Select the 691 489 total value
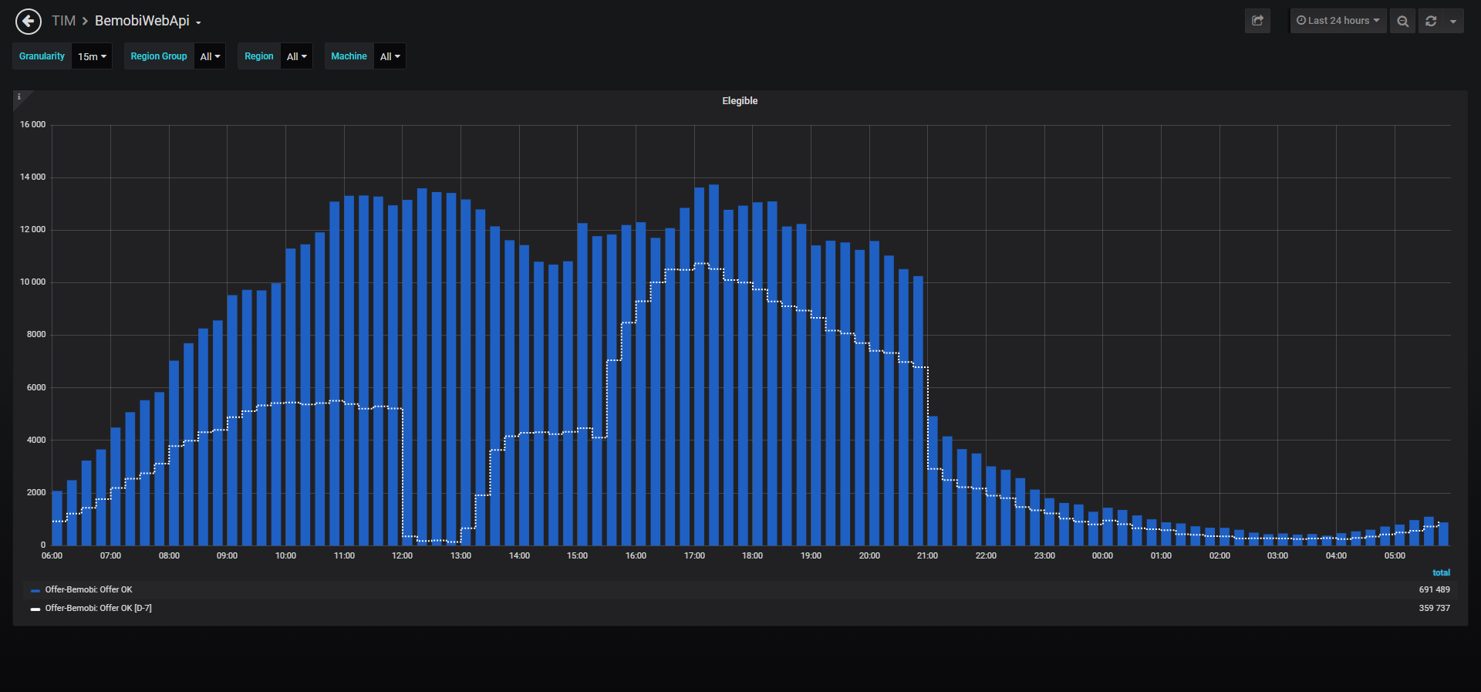The image size is (1481, 692). [x=1435, y=589]
